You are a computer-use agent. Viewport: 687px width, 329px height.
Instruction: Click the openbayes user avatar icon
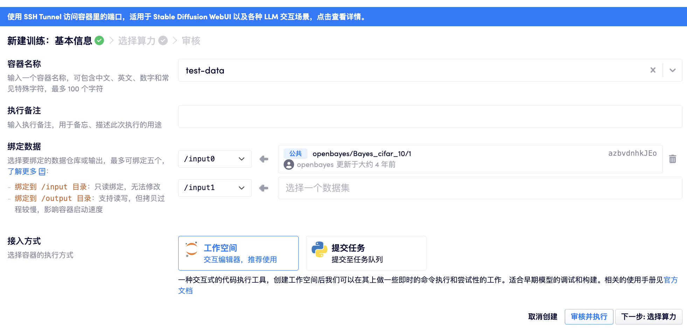point(289,164)
